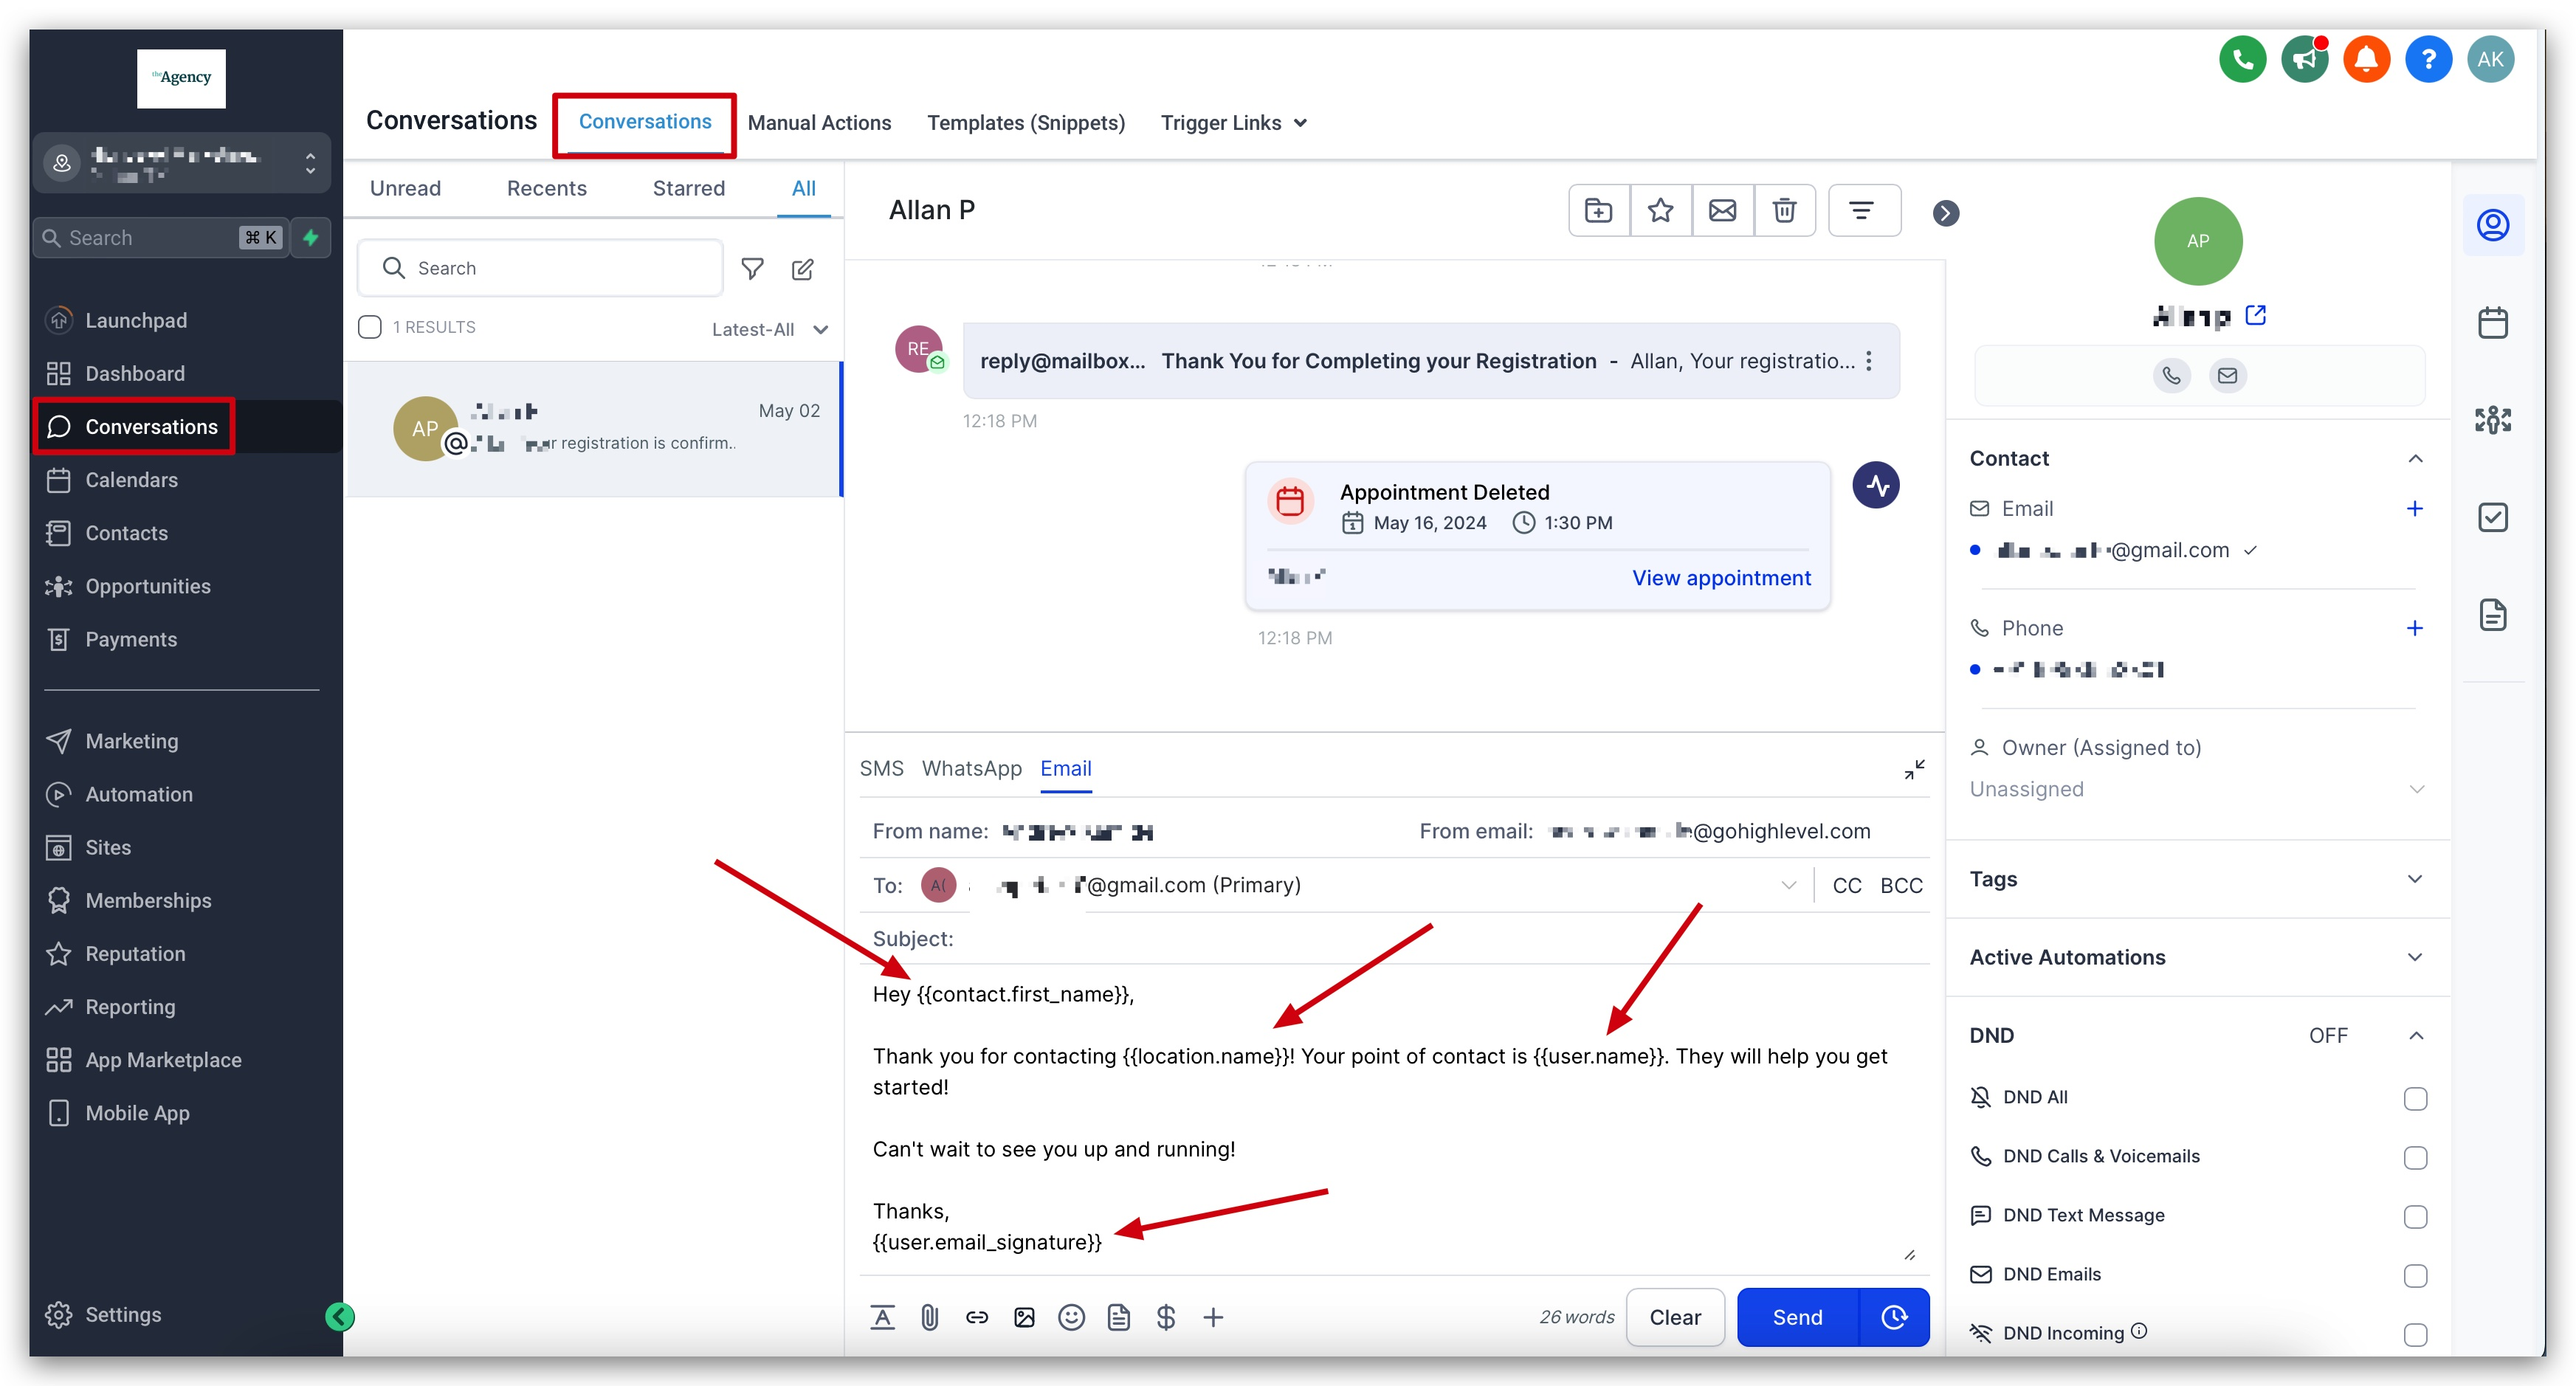2576x1386 pixels.
Task: Open the orange notifications bell
Action: [2366, 59]
